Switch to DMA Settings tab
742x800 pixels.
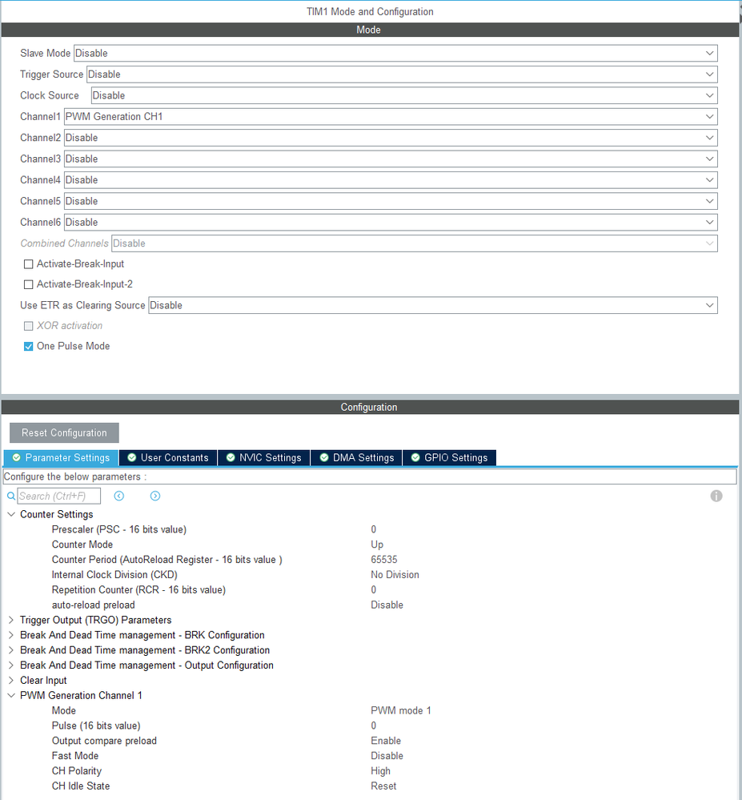coord(356,457)
